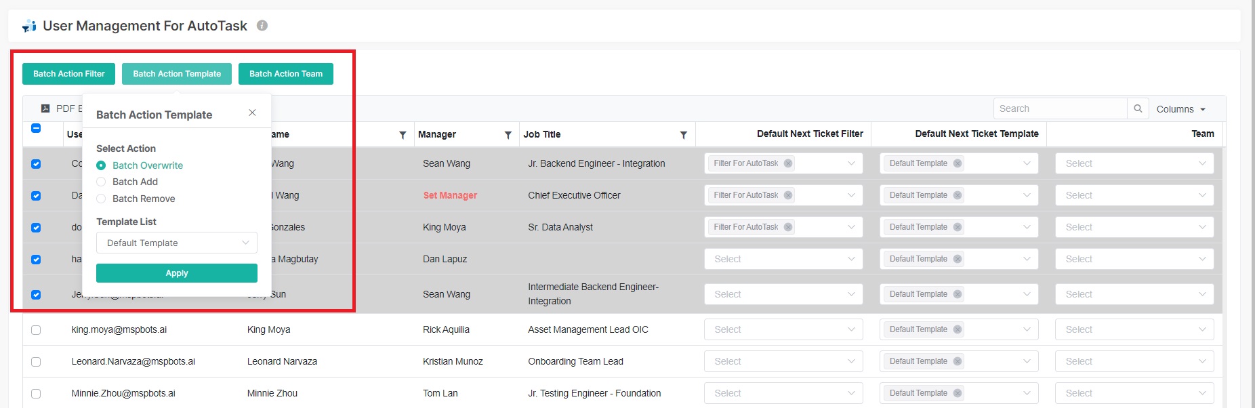The height and width of the screenshot is (408, 1255).
Task: Open the Job Title column filter icon
Action: (x=683, y=135)
